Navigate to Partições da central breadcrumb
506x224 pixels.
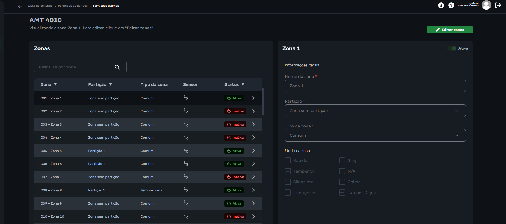click(x=73, y=6)
